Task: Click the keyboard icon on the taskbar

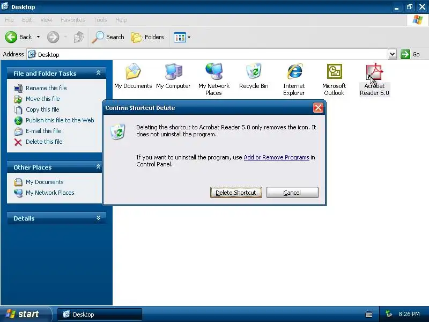Action: coord(369,314)
